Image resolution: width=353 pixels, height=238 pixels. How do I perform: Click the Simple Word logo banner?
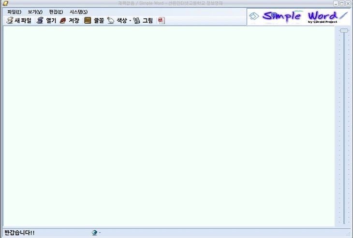298,16
